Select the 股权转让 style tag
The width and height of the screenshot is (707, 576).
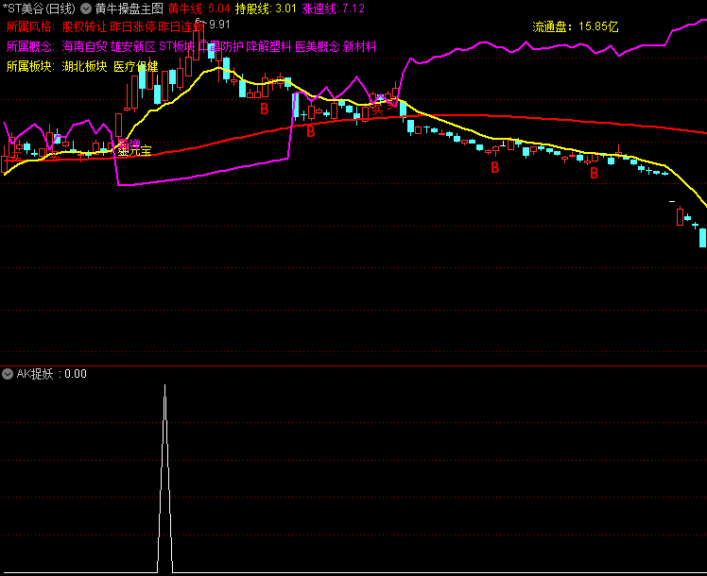click(x=84, y=26)
